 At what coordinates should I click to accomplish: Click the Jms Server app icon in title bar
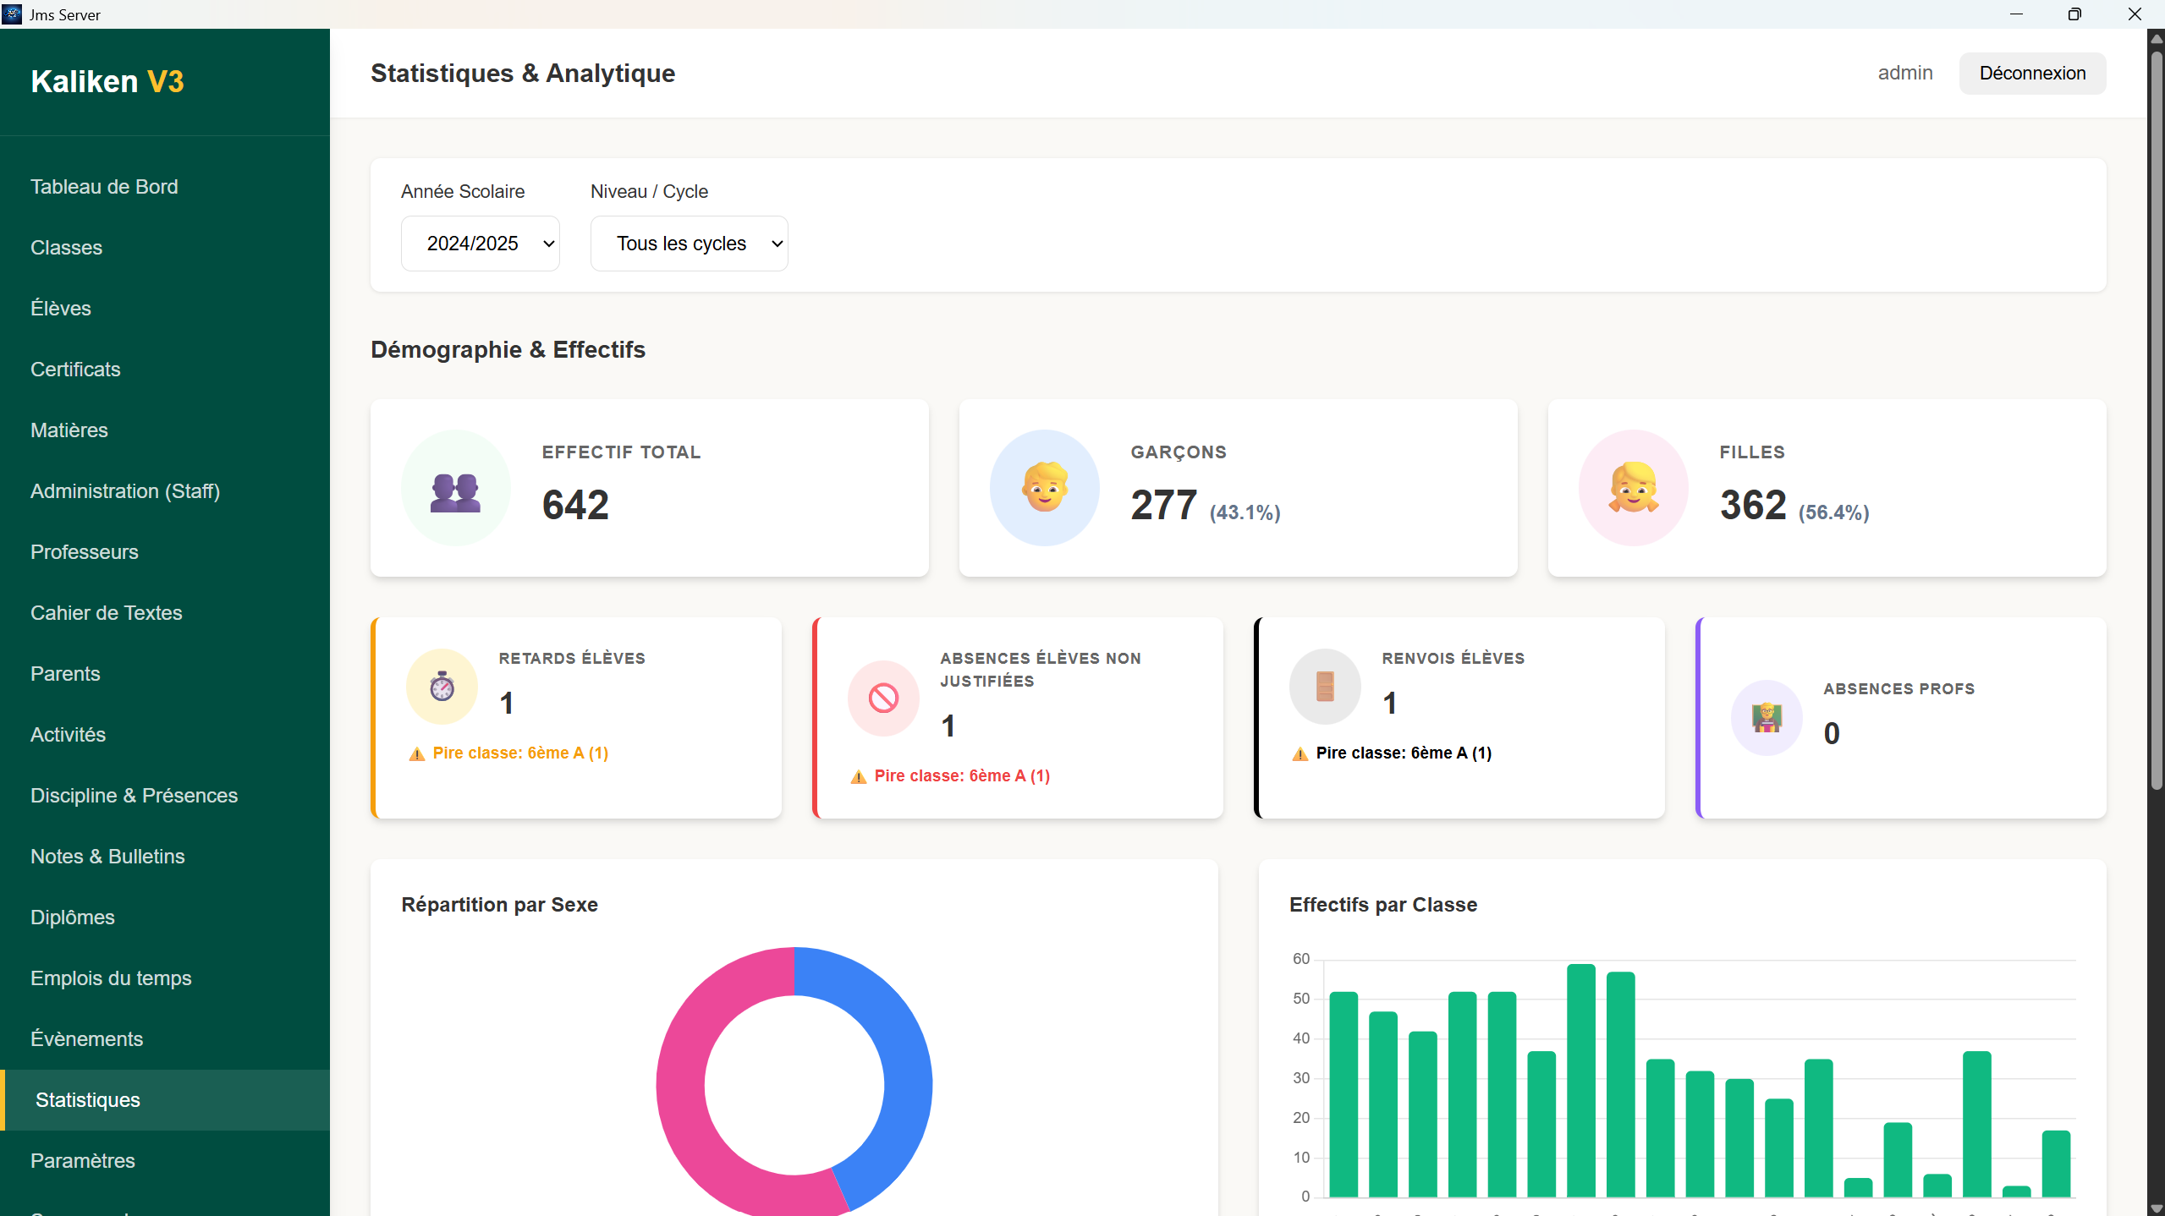[x=13, y=14]
